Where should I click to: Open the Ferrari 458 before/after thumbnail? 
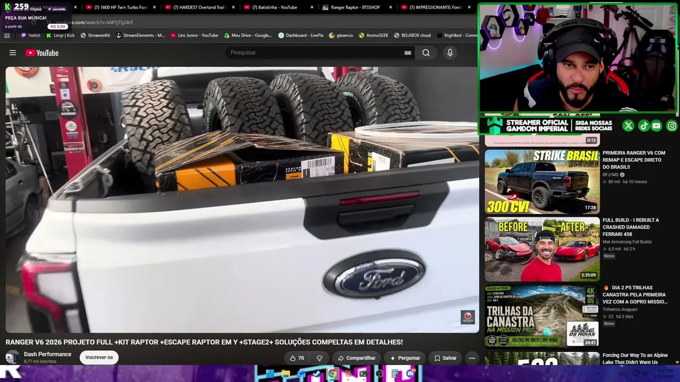click(x=542, y=249)
